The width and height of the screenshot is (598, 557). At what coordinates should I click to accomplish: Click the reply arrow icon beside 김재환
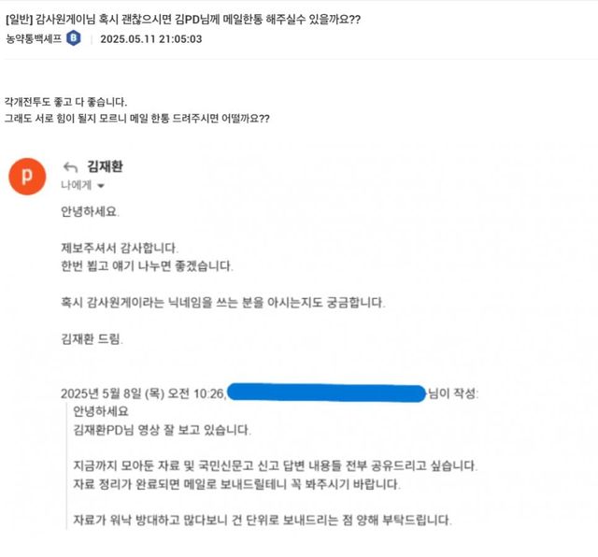tap(70, 167)
